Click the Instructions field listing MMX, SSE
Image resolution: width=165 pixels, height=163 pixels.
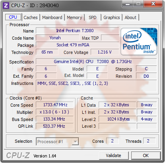[x=96, y=86]
